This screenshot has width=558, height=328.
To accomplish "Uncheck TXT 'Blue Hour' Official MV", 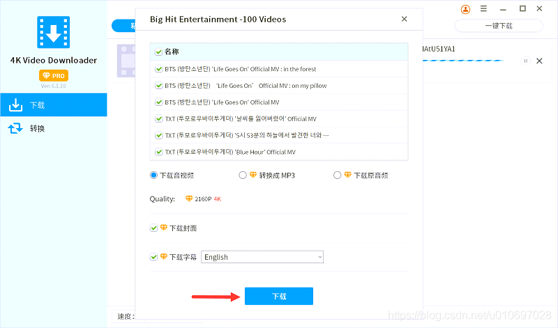I will coord(159,152).
